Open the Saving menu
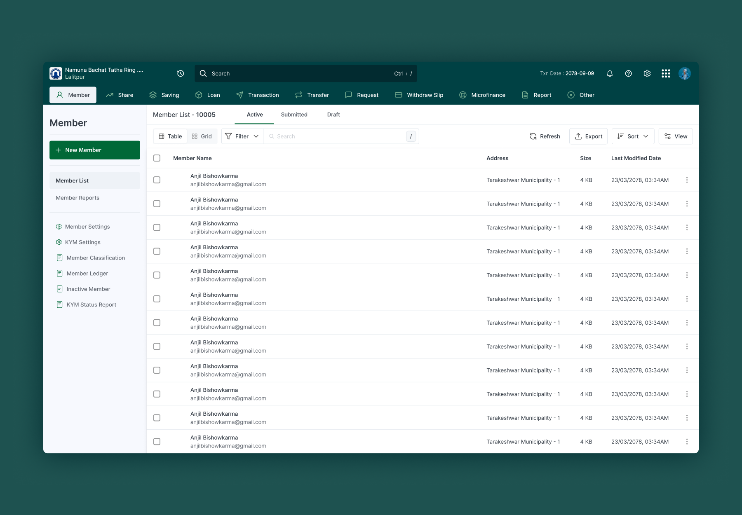This screenshot has height=515, width=742. coord(164,95)
